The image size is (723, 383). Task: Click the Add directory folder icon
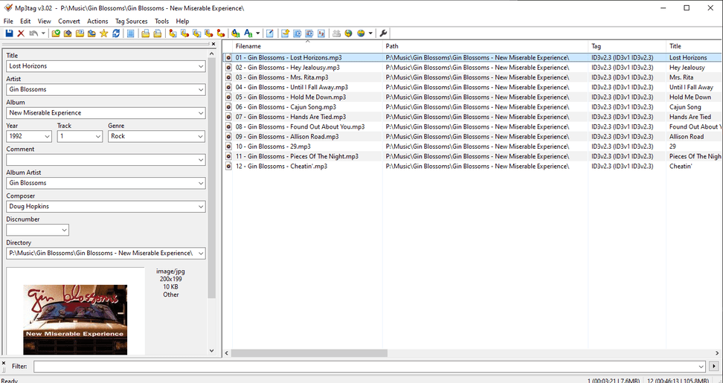(68, 33)
